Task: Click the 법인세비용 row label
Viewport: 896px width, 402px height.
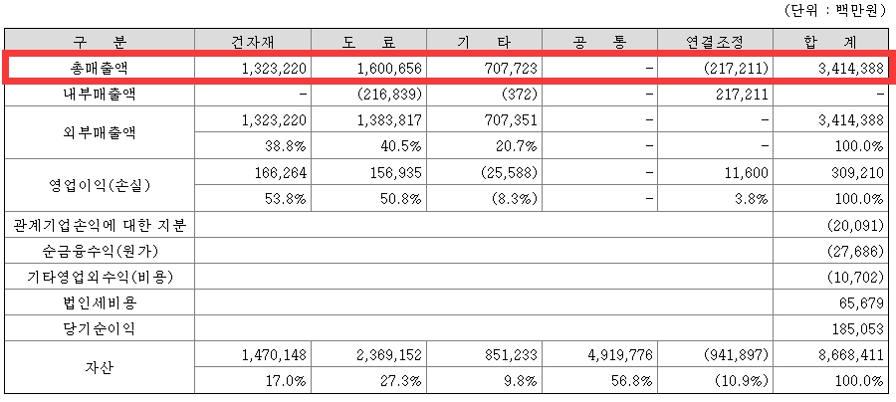Action: [101, 301]
